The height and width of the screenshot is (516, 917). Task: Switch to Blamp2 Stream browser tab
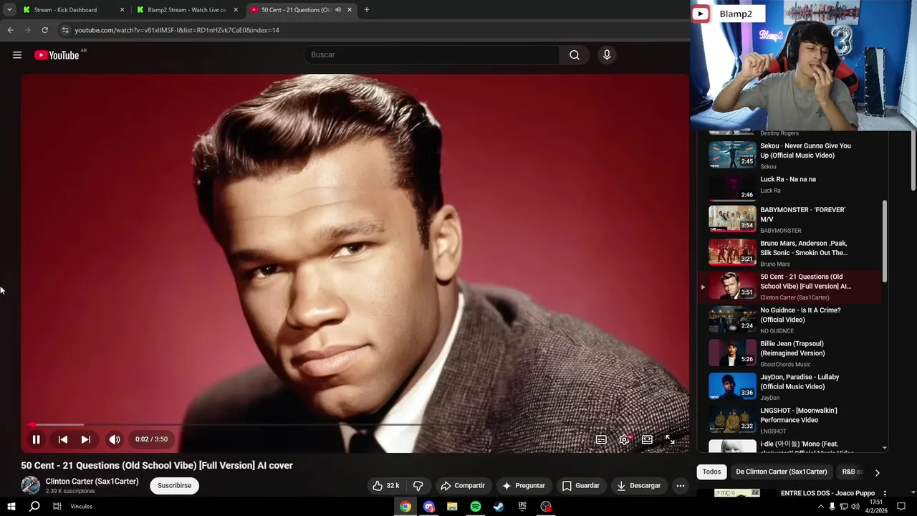[187, 10]
